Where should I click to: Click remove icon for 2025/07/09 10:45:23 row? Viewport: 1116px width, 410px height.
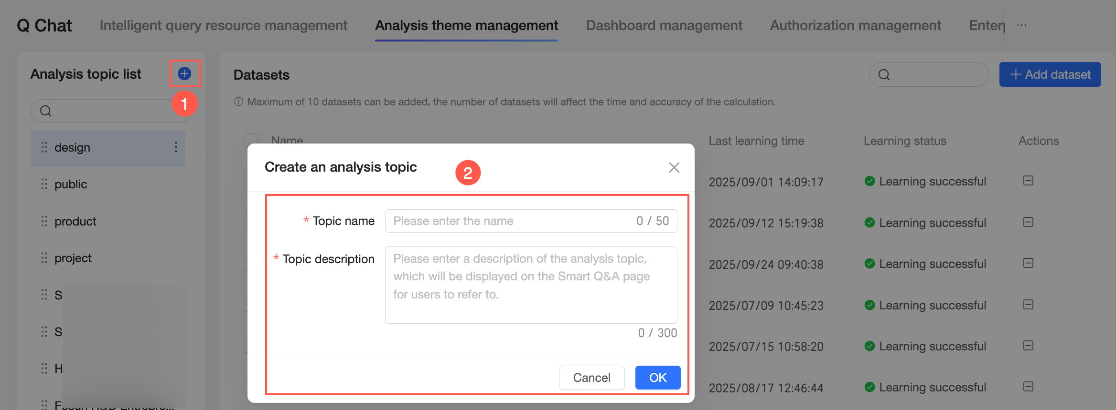click(1029, 305)
